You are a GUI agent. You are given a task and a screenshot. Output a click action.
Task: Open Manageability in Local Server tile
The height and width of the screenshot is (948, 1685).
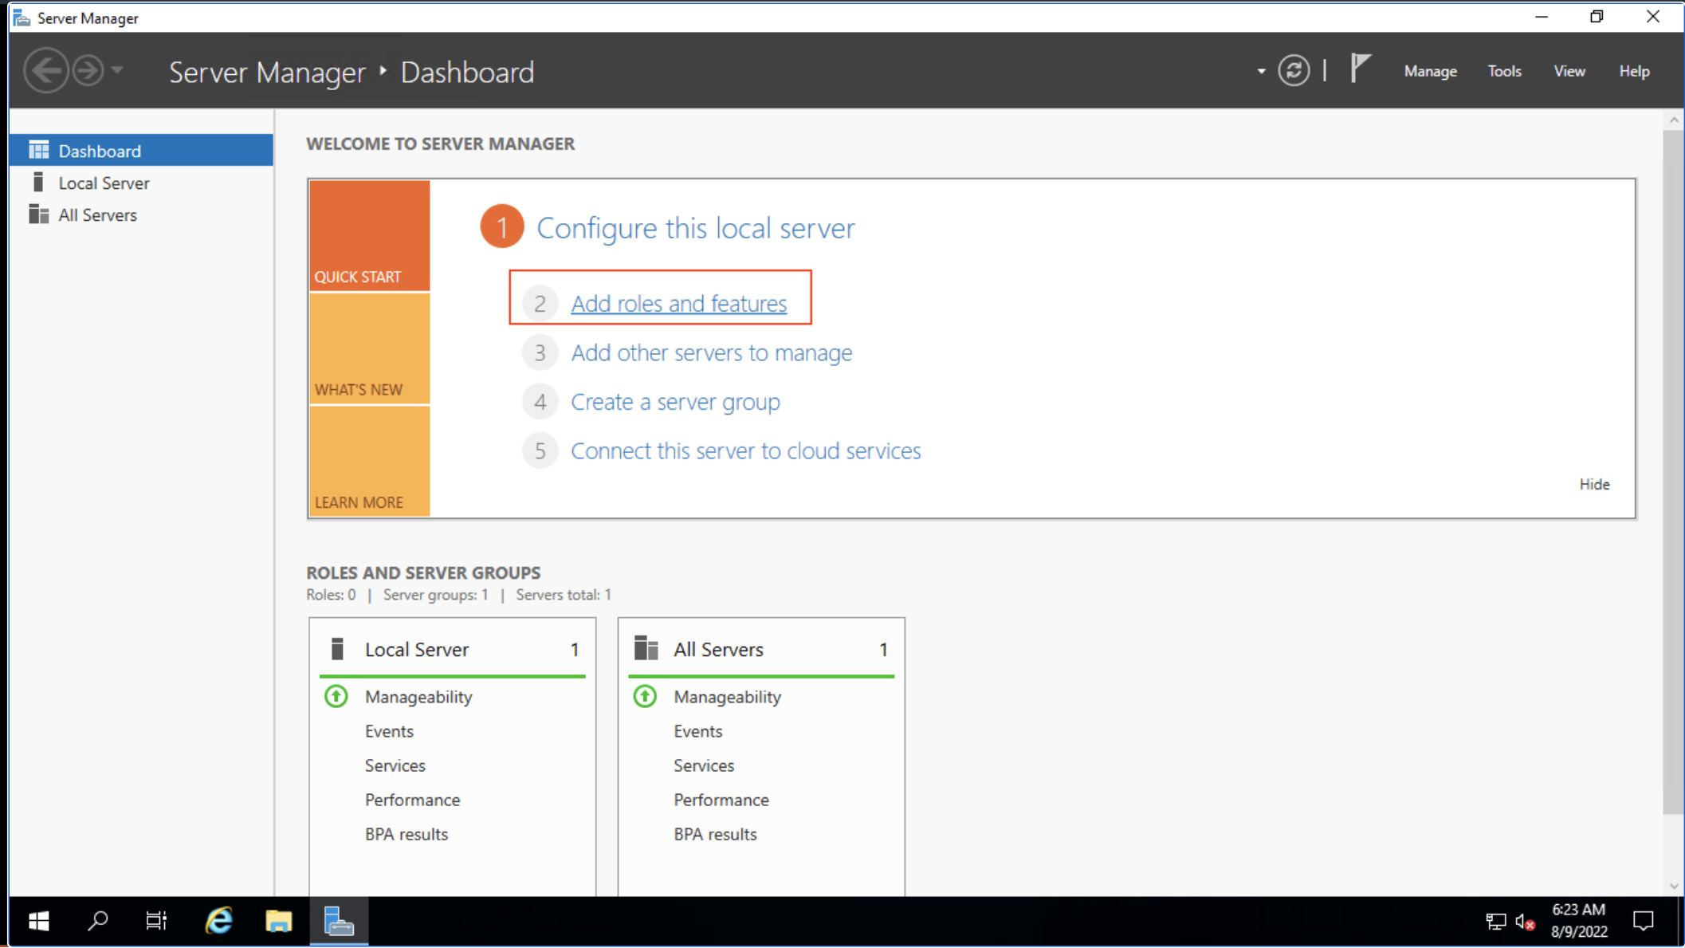tap(418, 698)
